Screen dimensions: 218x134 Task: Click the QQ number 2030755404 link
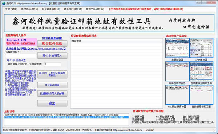[x=28, y=43]
